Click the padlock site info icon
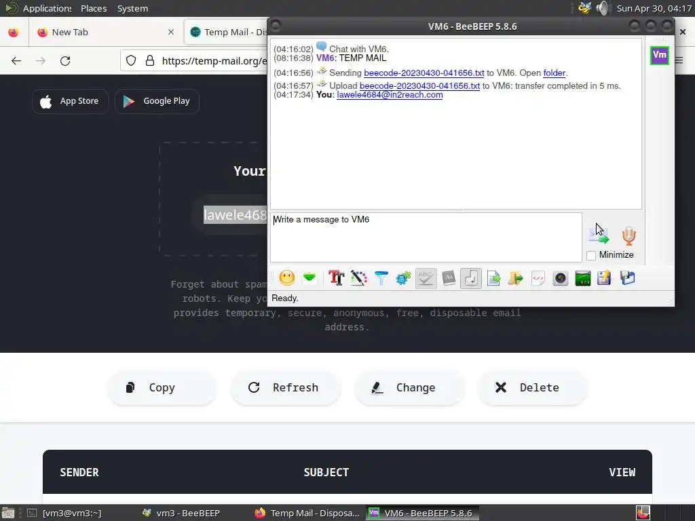This screenshot has width=695, height=521. coord(150,60)
